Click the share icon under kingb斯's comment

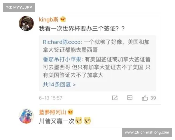click(x=115, y=98)
